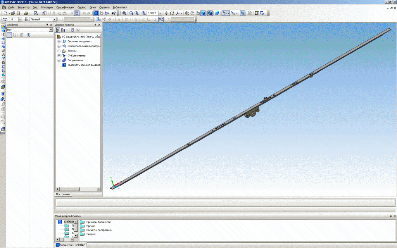Save the document with the diskette icon
The image size is (397, 248).
click(18, 13)
